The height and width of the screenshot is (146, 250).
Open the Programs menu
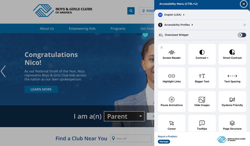[118, 29]
